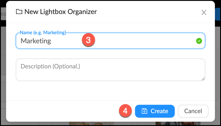Click the New Lightbox Organizer title text
The image size is (221, 126).
[61, 12]
